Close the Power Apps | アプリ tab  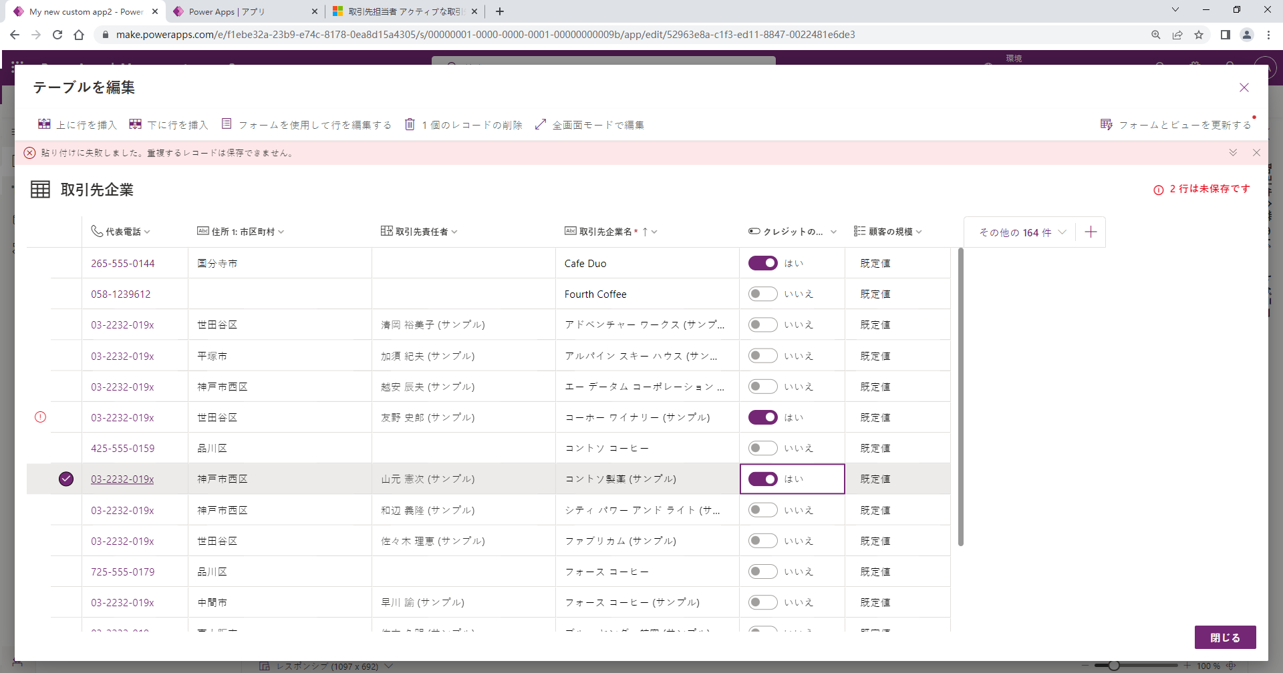tap(315, 11)
